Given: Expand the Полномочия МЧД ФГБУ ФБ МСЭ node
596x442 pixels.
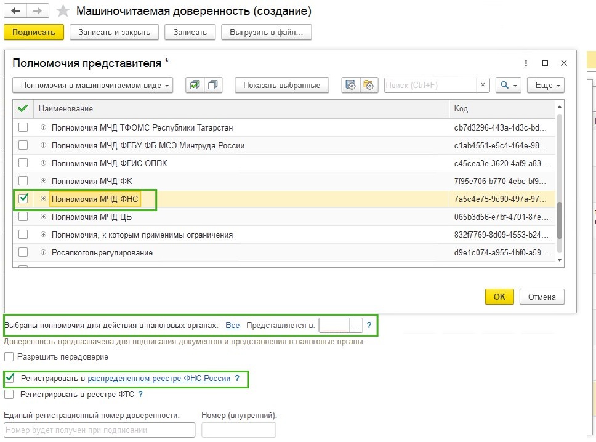Looking at the screenshot, I should [43, 145].
